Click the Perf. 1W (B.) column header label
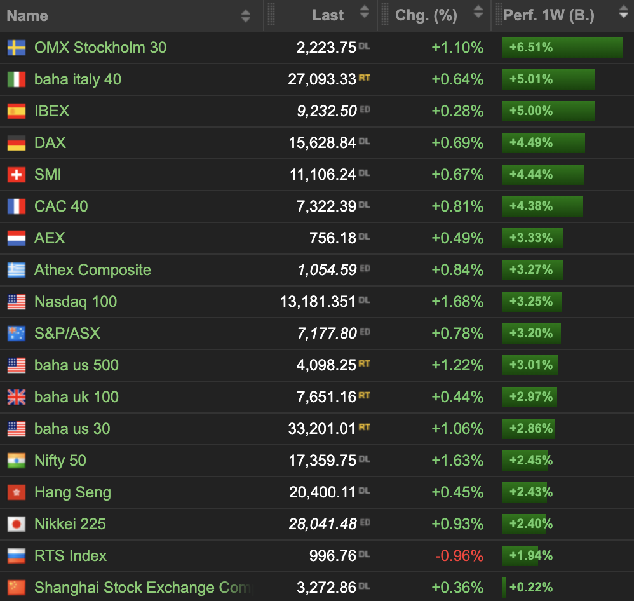The image size is (634, 601). (549, 15)
